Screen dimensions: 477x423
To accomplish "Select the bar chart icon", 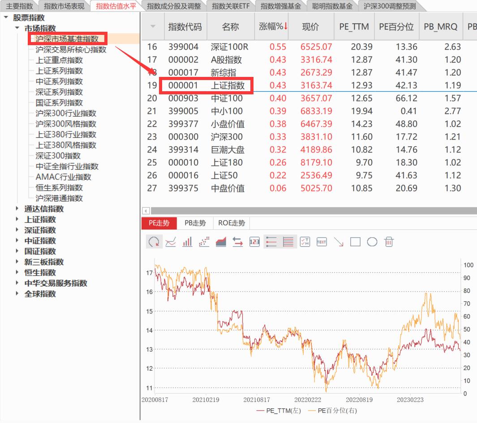I will pos(187,242).
